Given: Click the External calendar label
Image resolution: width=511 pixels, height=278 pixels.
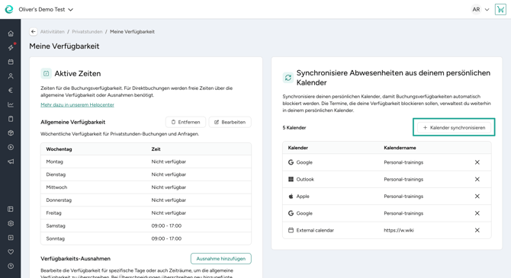Looking at the screenshot, I should point(315,230).
